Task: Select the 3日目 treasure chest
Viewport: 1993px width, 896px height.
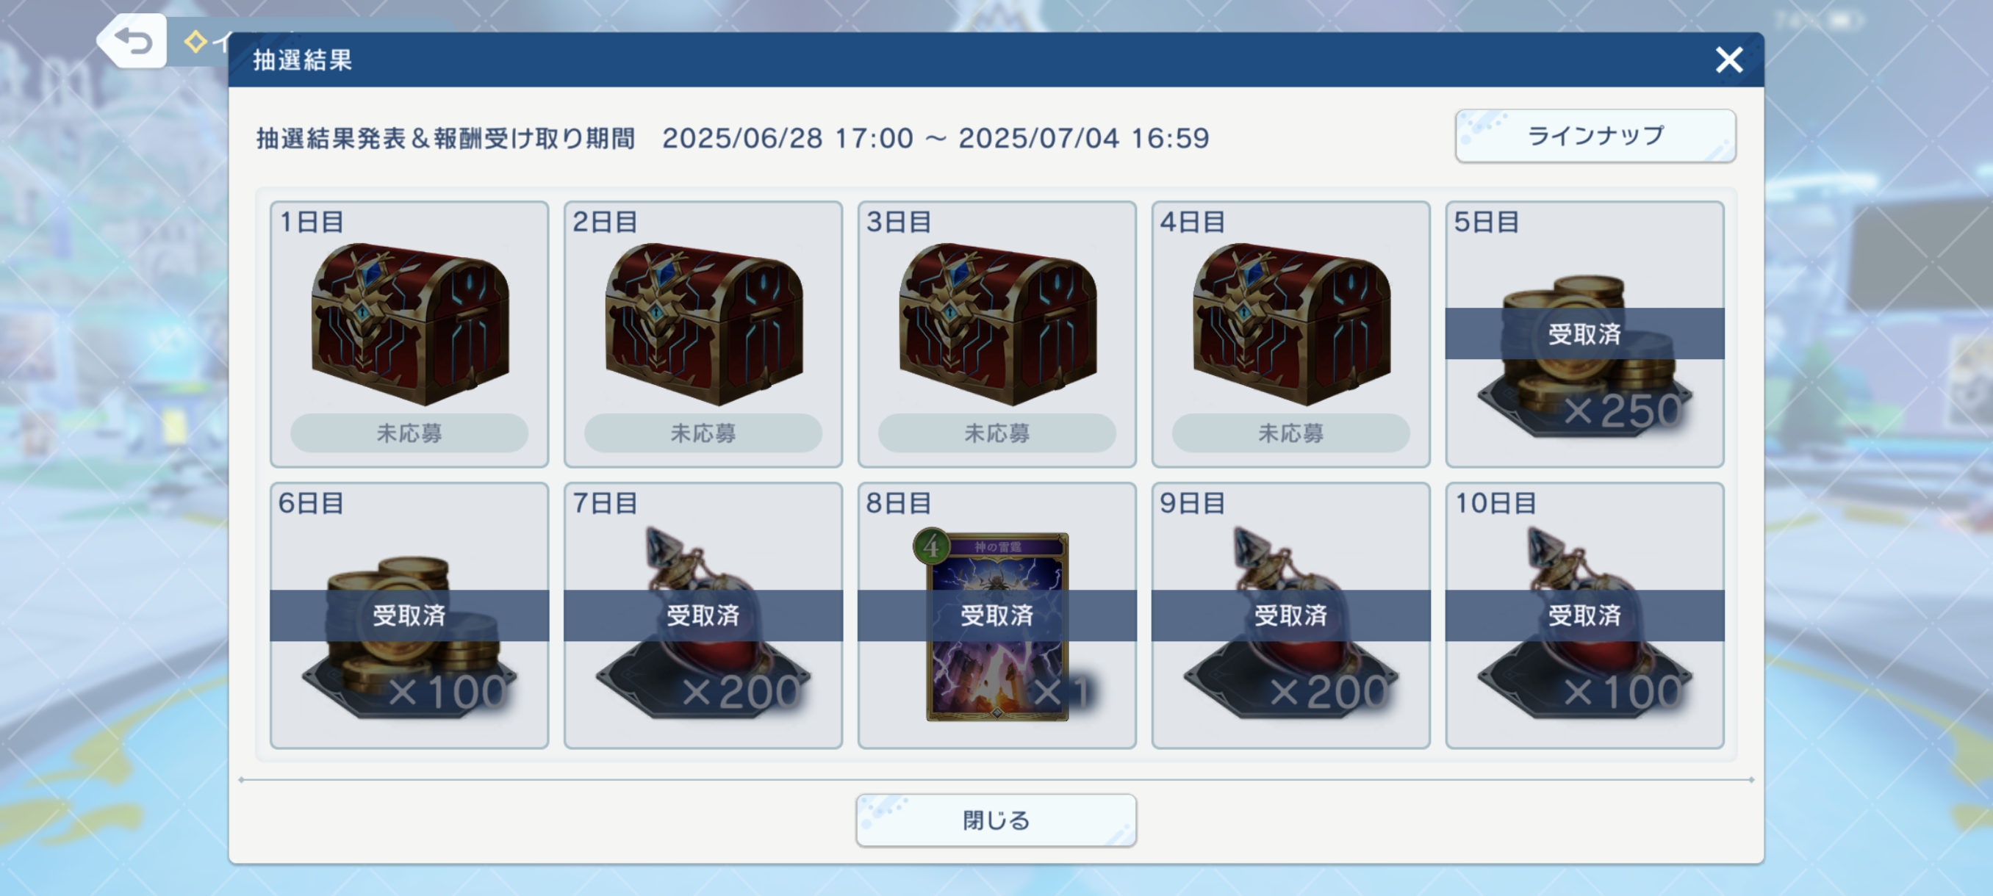Action: coord(998,324)
